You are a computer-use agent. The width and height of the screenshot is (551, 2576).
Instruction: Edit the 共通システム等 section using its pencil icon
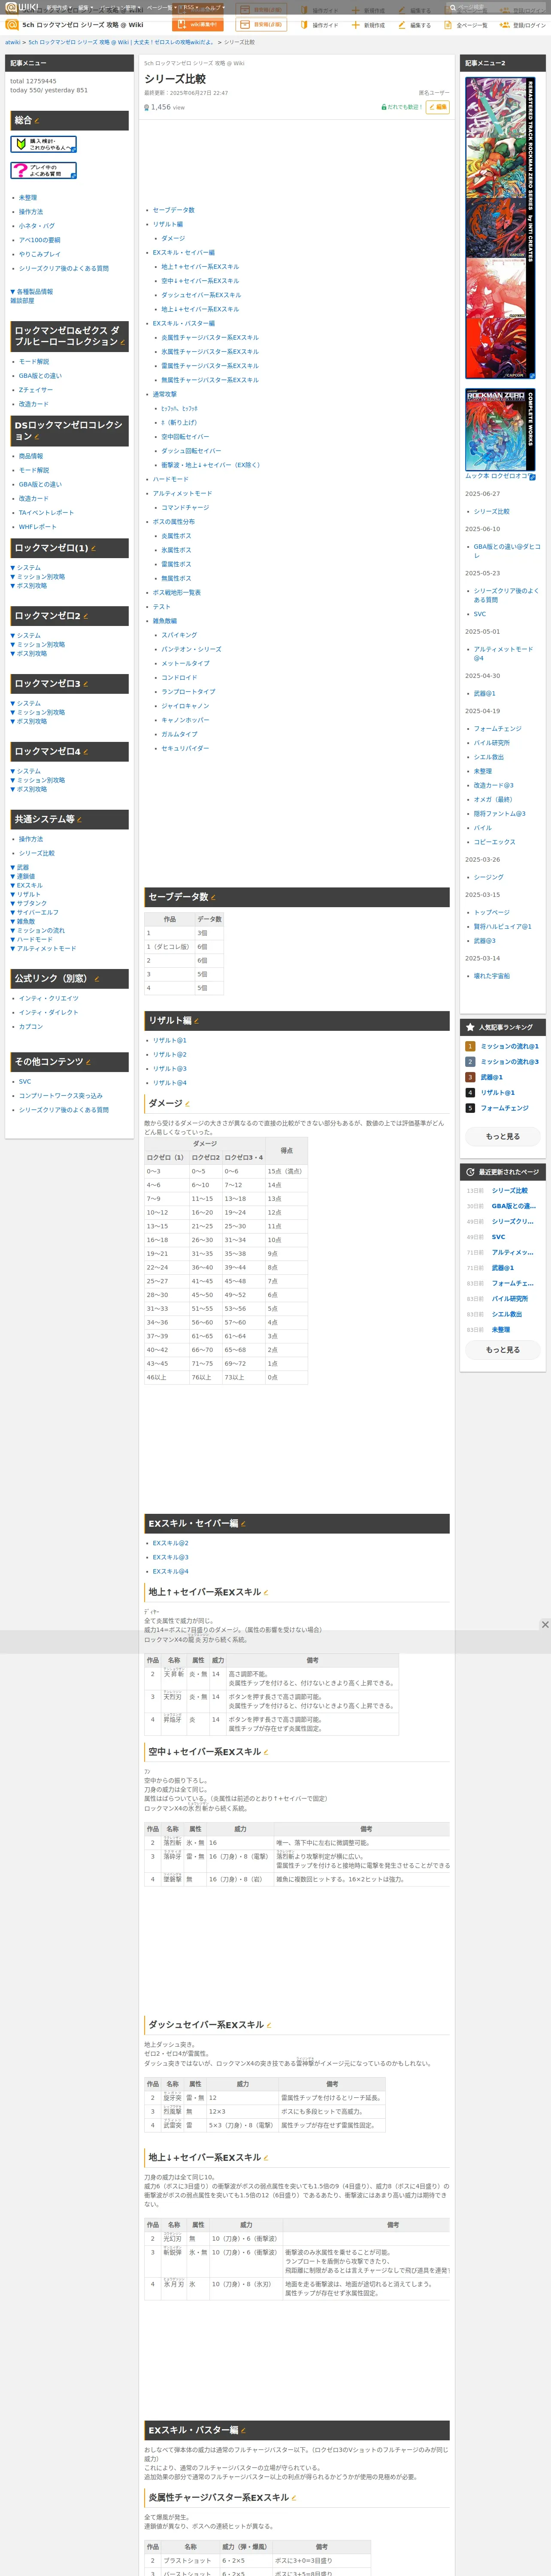79,820
